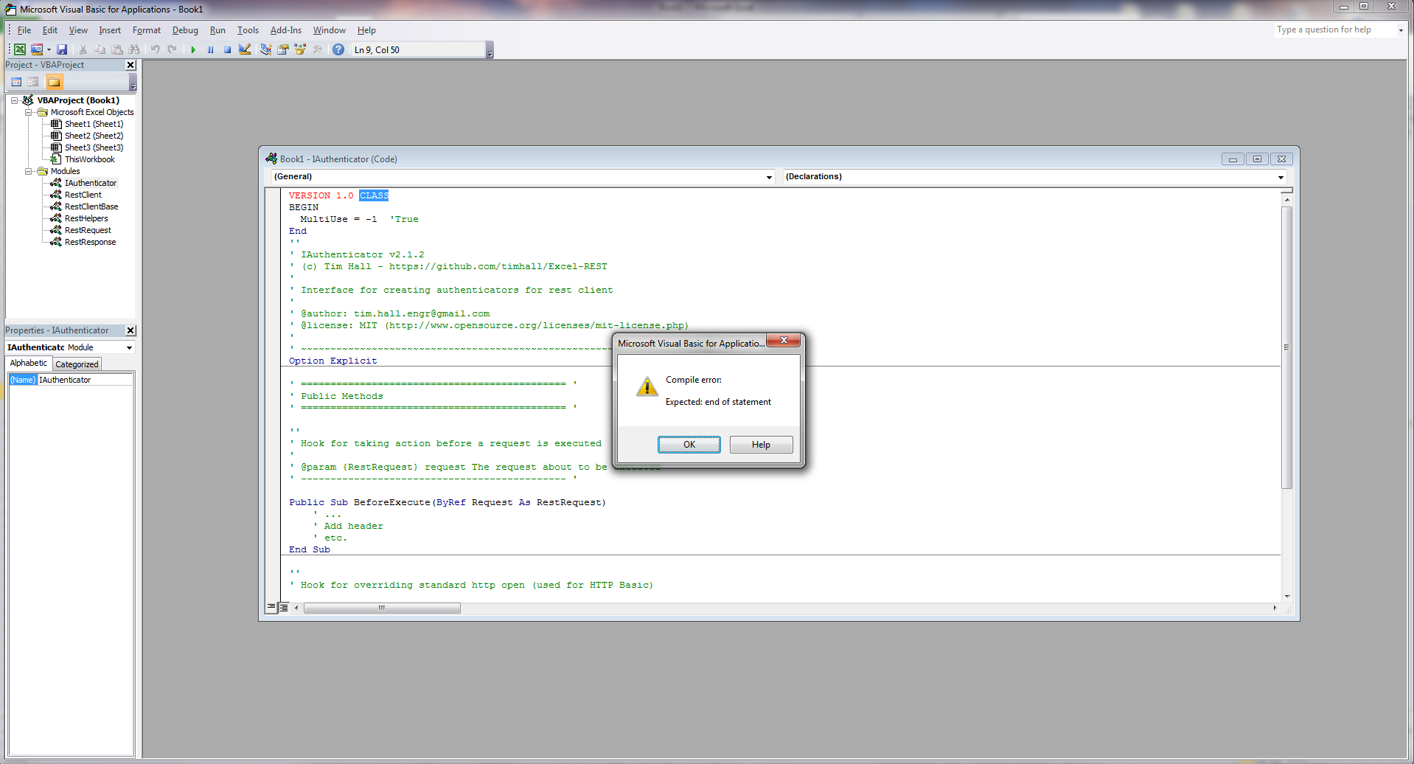Image resolution: width=1414 pixels, height=764 pixels.
Task: Open the Tools menu
Action: point(248,30)
